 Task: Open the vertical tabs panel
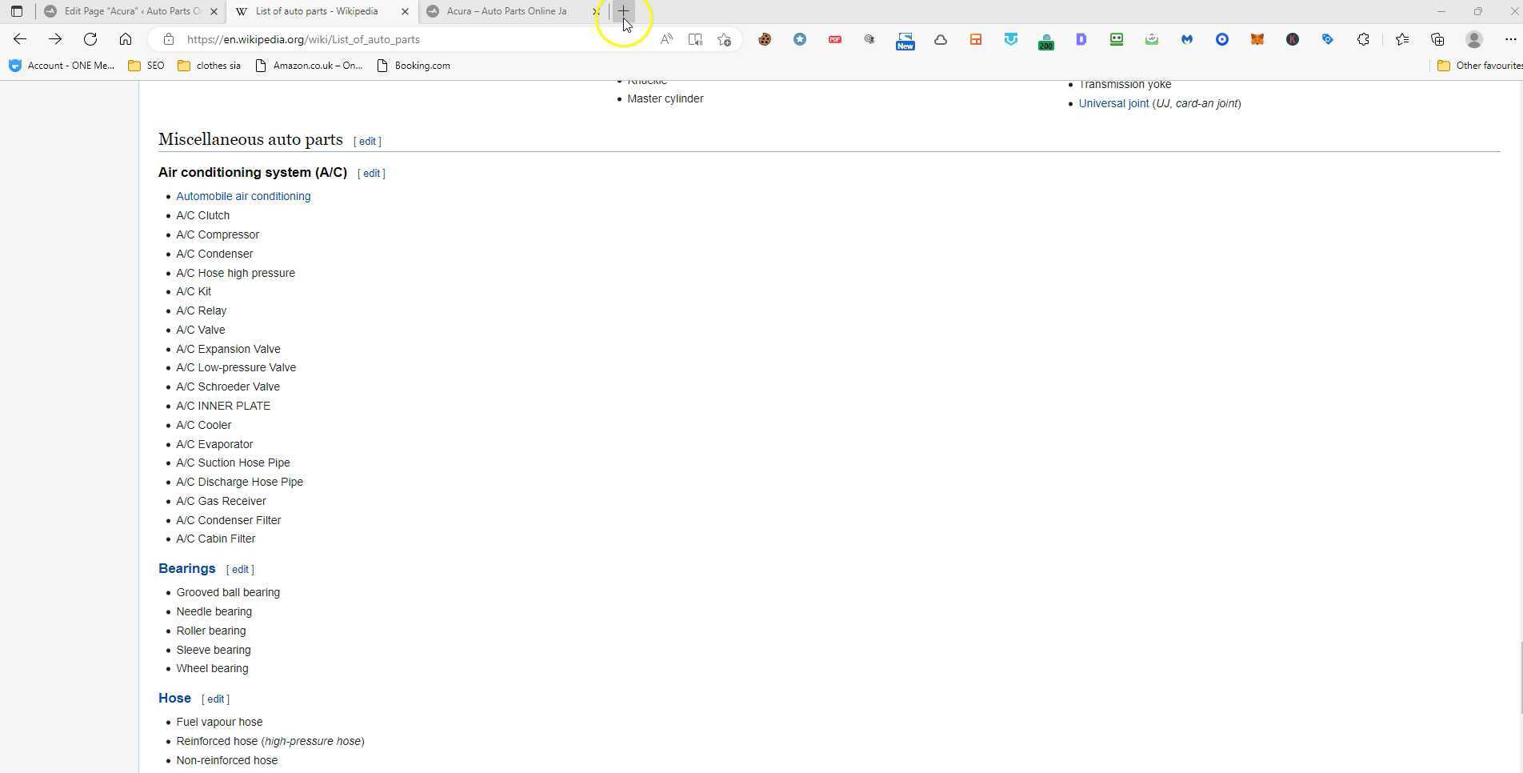pos(17,11)
